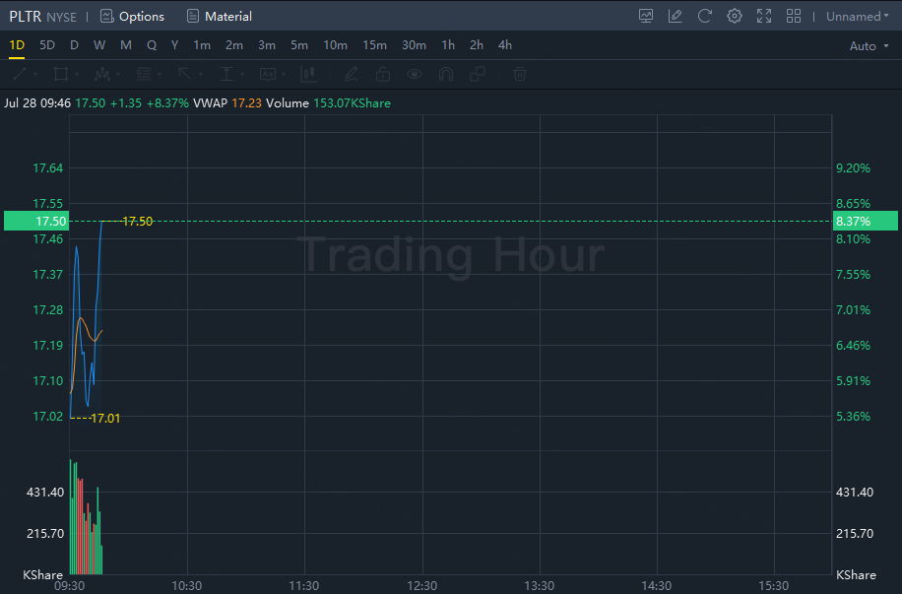This screenshot has width=902, height=594.
Task: Select the 15m interval
Action: click(x=374, y=45)
